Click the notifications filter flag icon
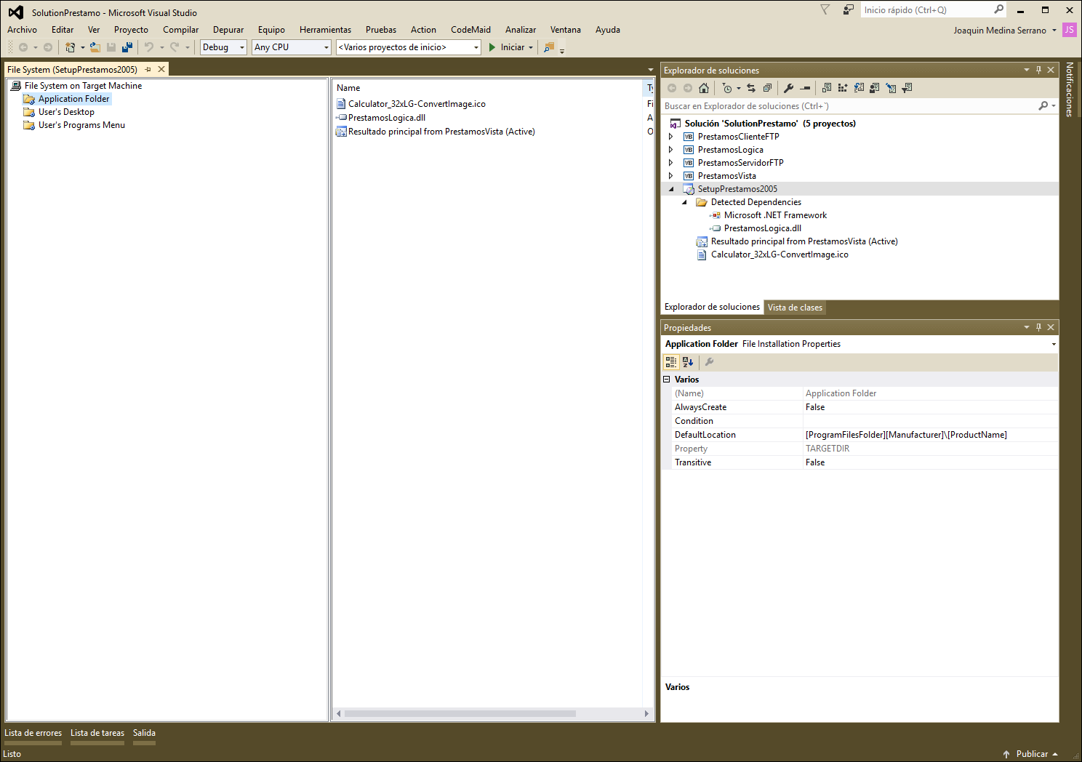The image size is (1082, 762). [825, 10]
